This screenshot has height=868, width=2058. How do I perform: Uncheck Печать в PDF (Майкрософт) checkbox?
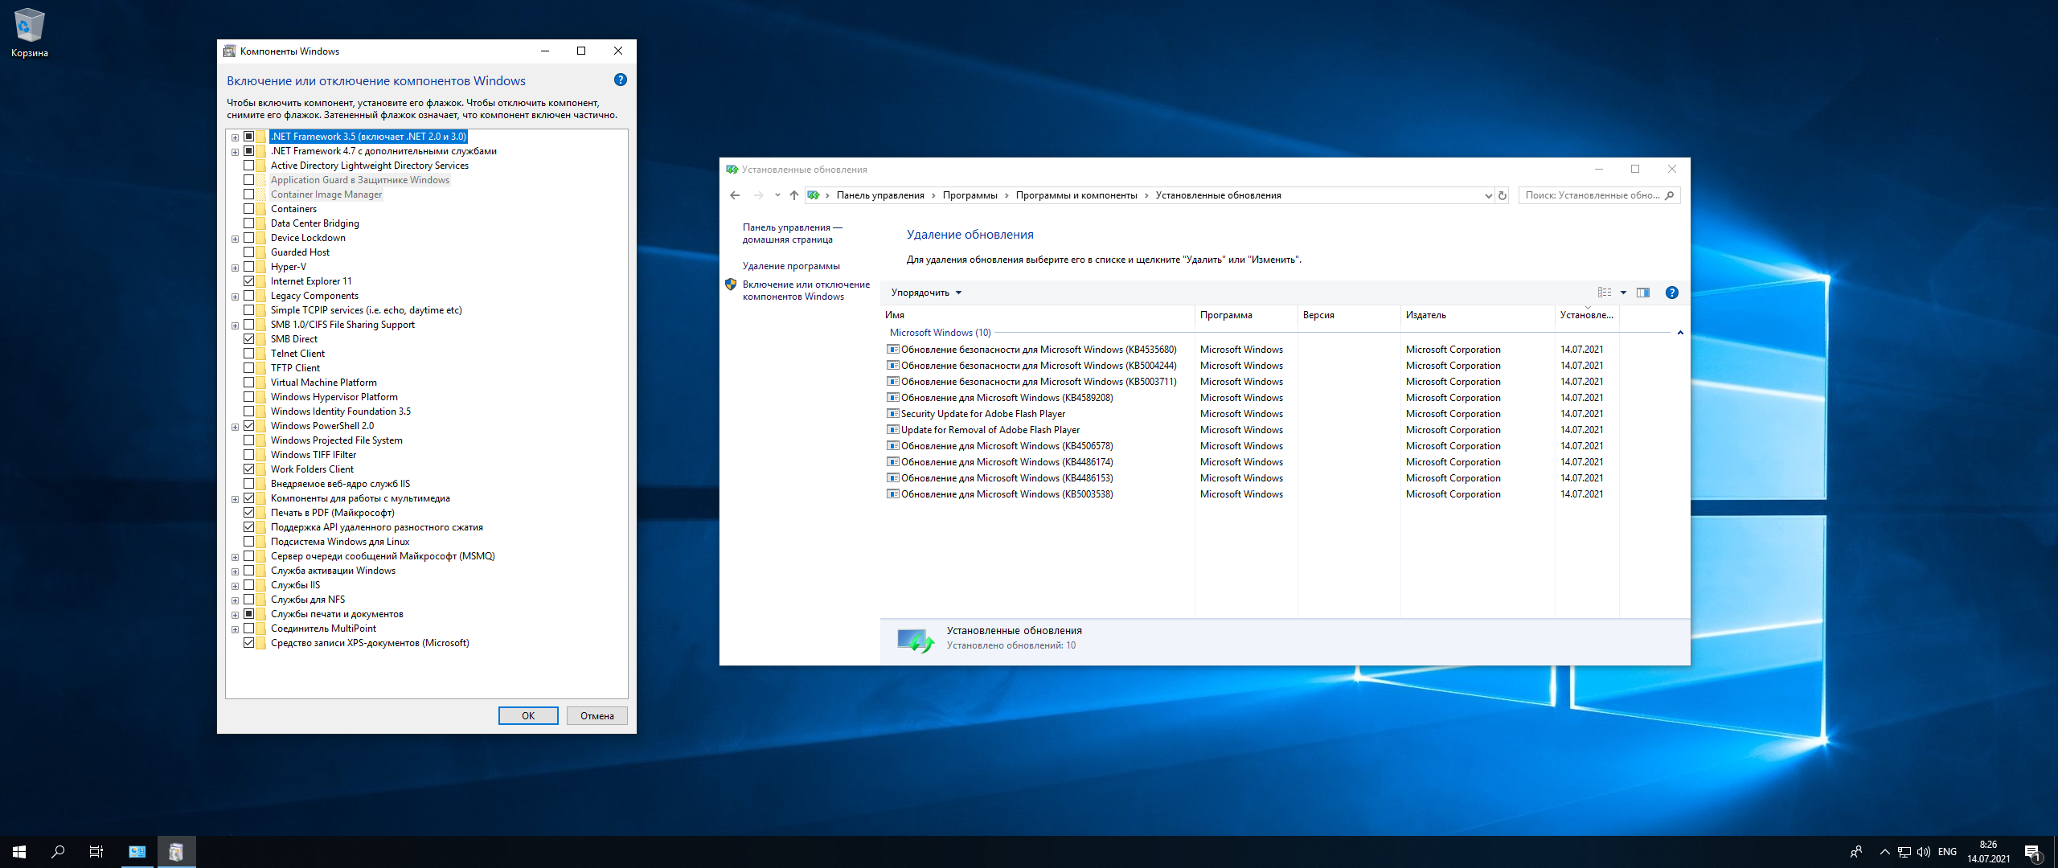coord(249,513)
